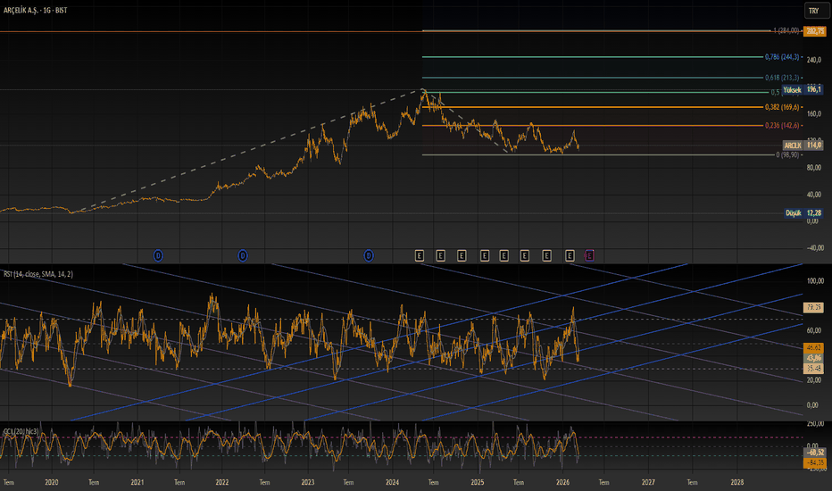Click the Düşük low price label
Screen dimensions: 832x491
tap(792, 212)
